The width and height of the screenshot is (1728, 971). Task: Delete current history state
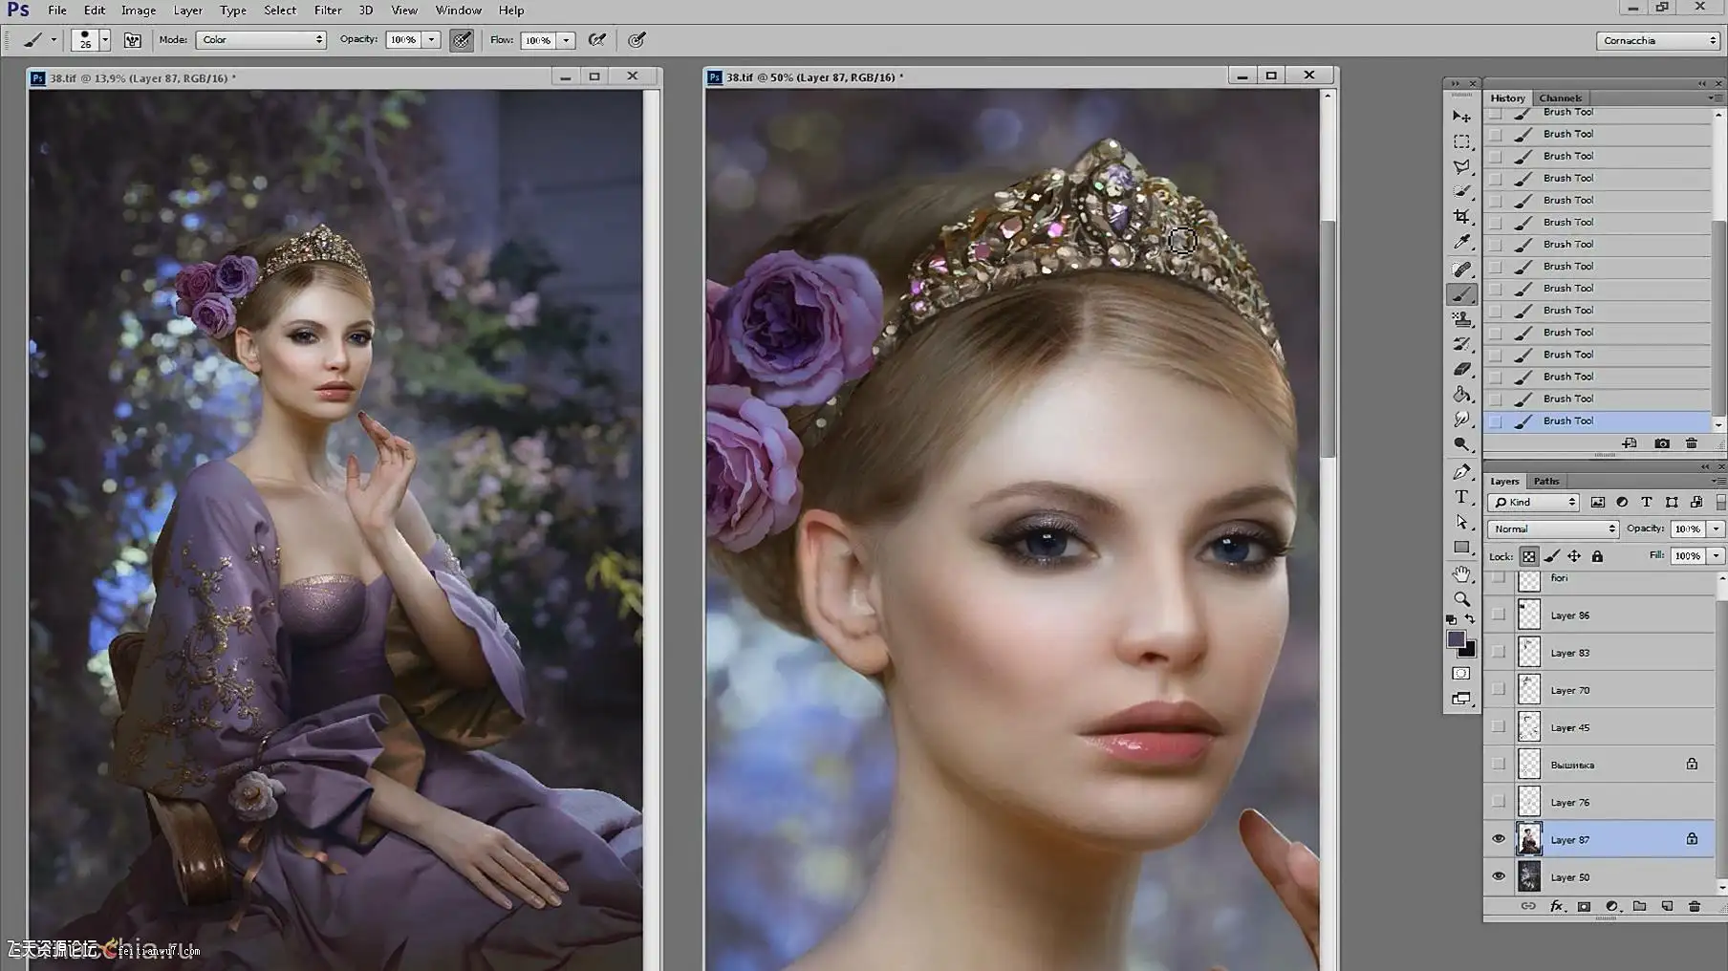click(x=1692, y=443)
